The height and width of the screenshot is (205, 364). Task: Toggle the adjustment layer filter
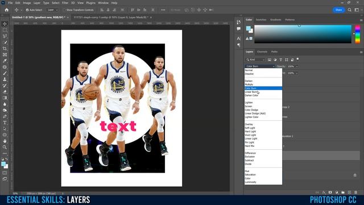click(275, 60)
